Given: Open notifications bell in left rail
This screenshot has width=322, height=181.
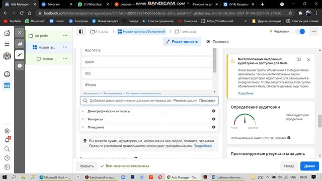Looking at the screenshot, I should click(7, 140).
